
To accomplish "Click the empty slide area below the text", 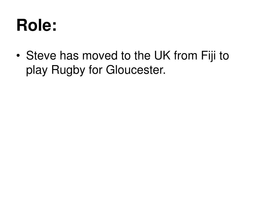I will 133,136.
